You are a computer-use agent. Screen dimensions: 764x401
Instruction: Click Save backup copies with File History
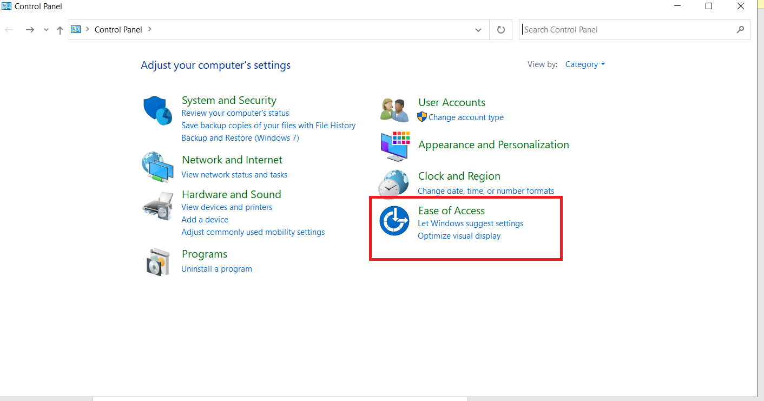pyautogui.click(x=268, y=126)
